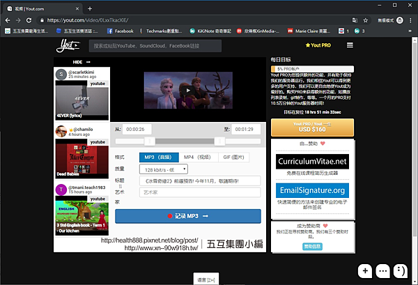Select the GIF image format
The height and width of the screenshot is (285, 418).
[x=233, y=157]
